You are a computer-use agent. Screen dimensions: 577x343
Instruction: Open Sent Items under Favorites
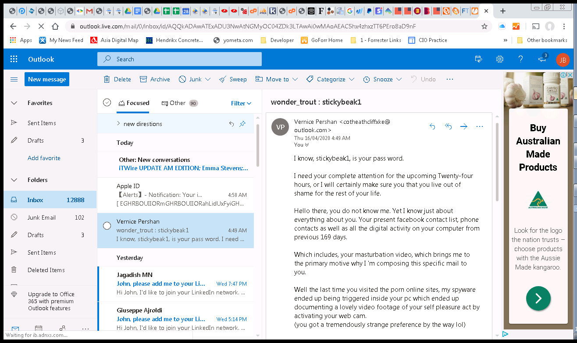tap(50, 123)
